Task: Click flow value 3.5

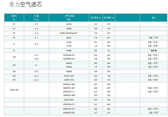Action: (36, 29)
